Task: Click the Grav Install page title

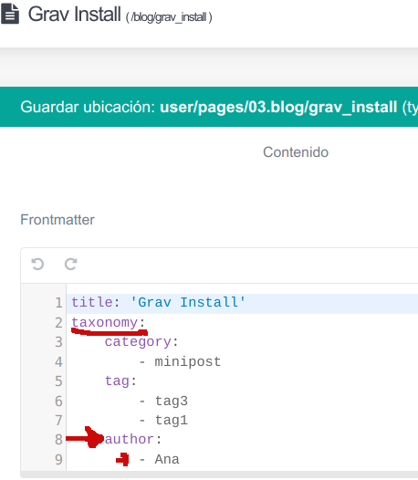Action: 75,14
